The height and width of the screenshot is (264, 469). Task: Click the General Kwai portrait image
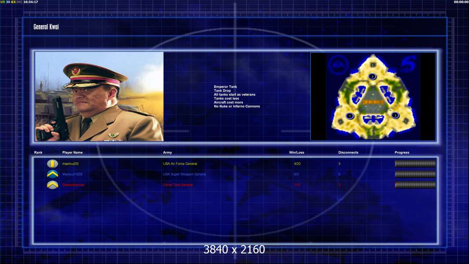coord(99,96)
